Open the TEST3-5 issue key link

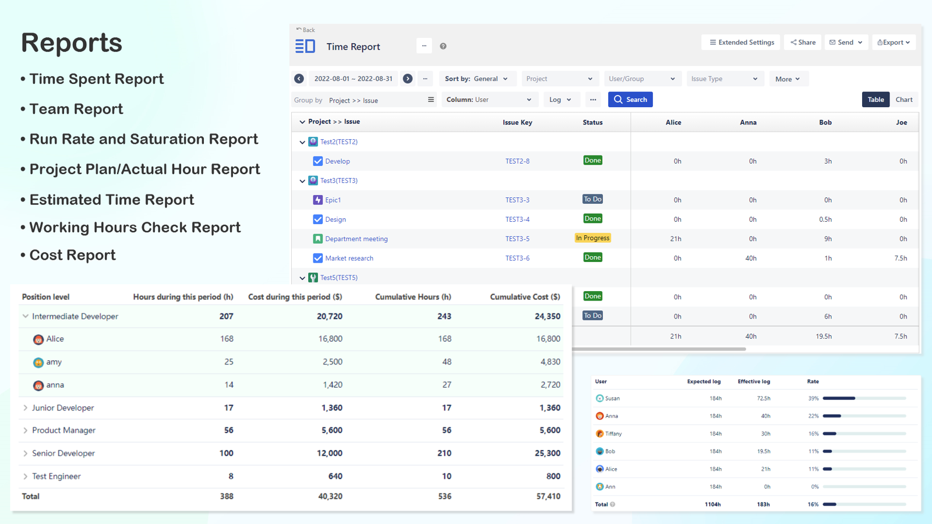coord(517,239)
